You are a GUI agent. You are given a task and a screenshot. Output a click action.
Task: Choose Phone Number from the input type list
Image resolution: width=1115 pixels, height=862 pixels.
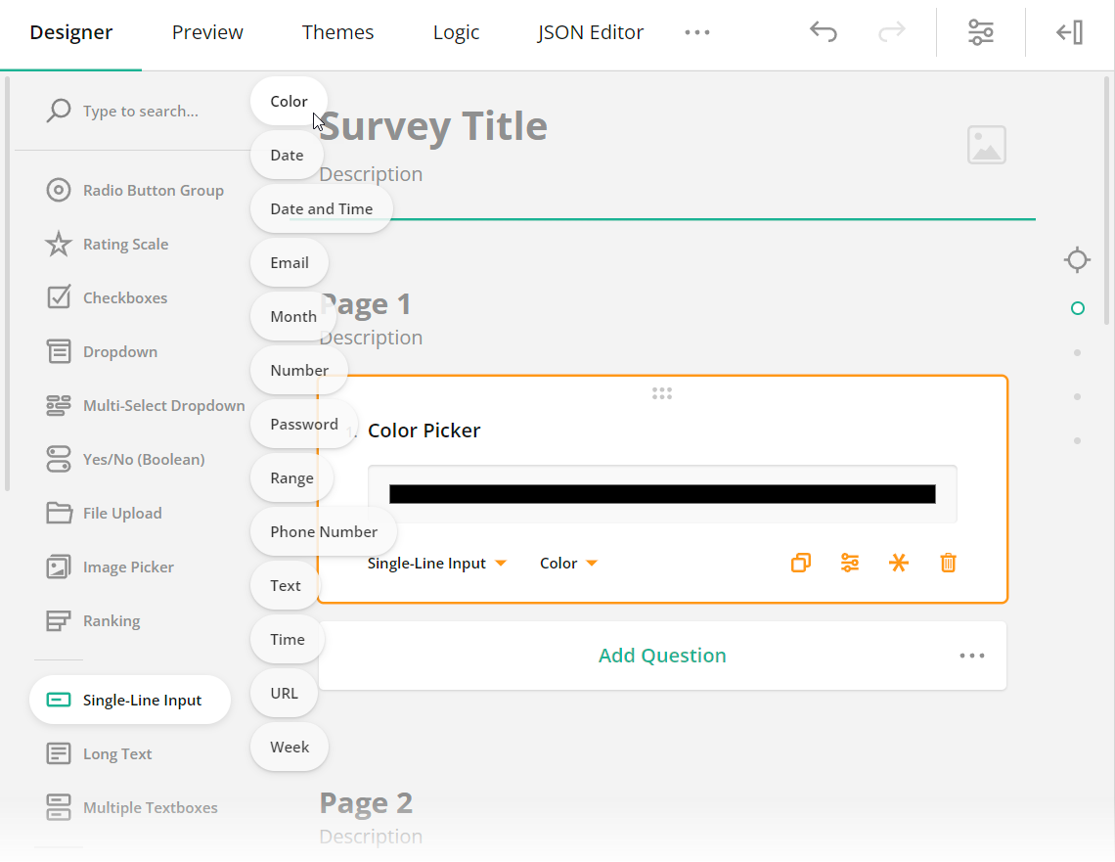coord(324,531)
